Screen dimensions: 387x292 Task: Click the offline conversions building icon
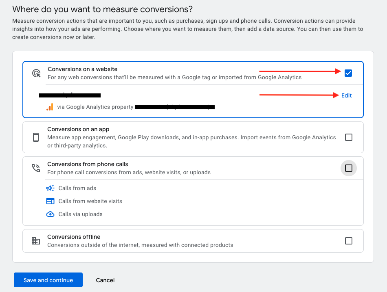[36, 241]
